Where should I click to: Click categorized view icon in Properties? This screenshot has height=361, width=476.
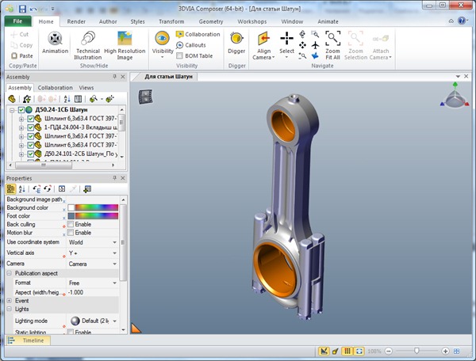(x=10, y=189)
